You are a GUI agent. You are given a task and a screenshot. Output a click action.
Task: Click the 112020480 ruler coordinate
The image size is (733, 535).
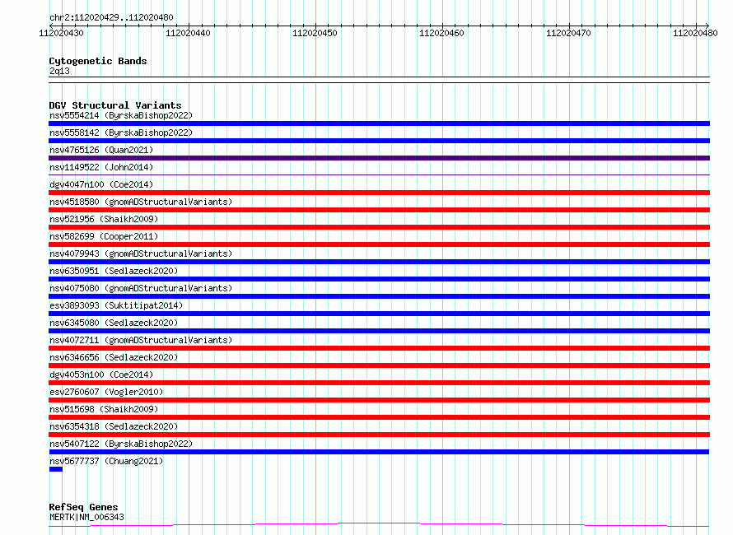pos(695,33)
